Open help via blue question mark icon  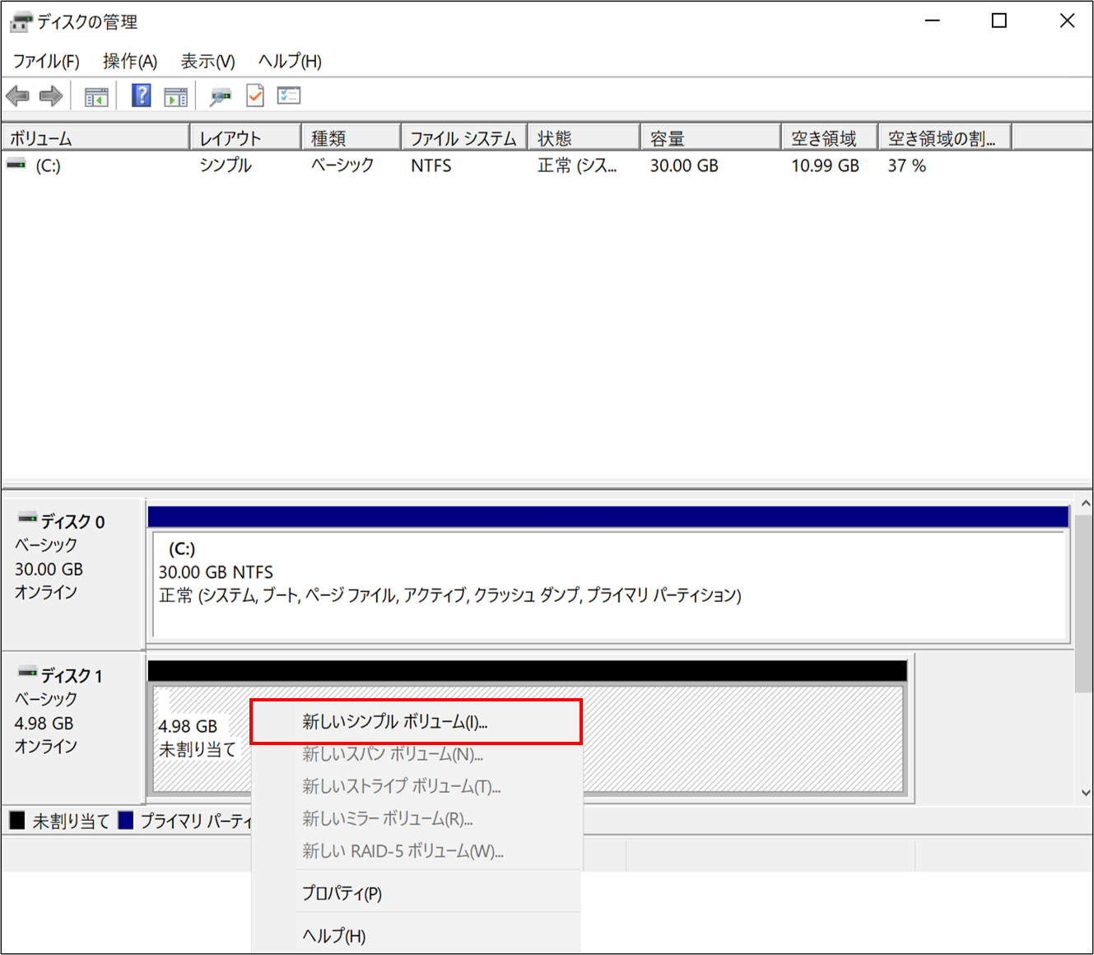(142, 96)
